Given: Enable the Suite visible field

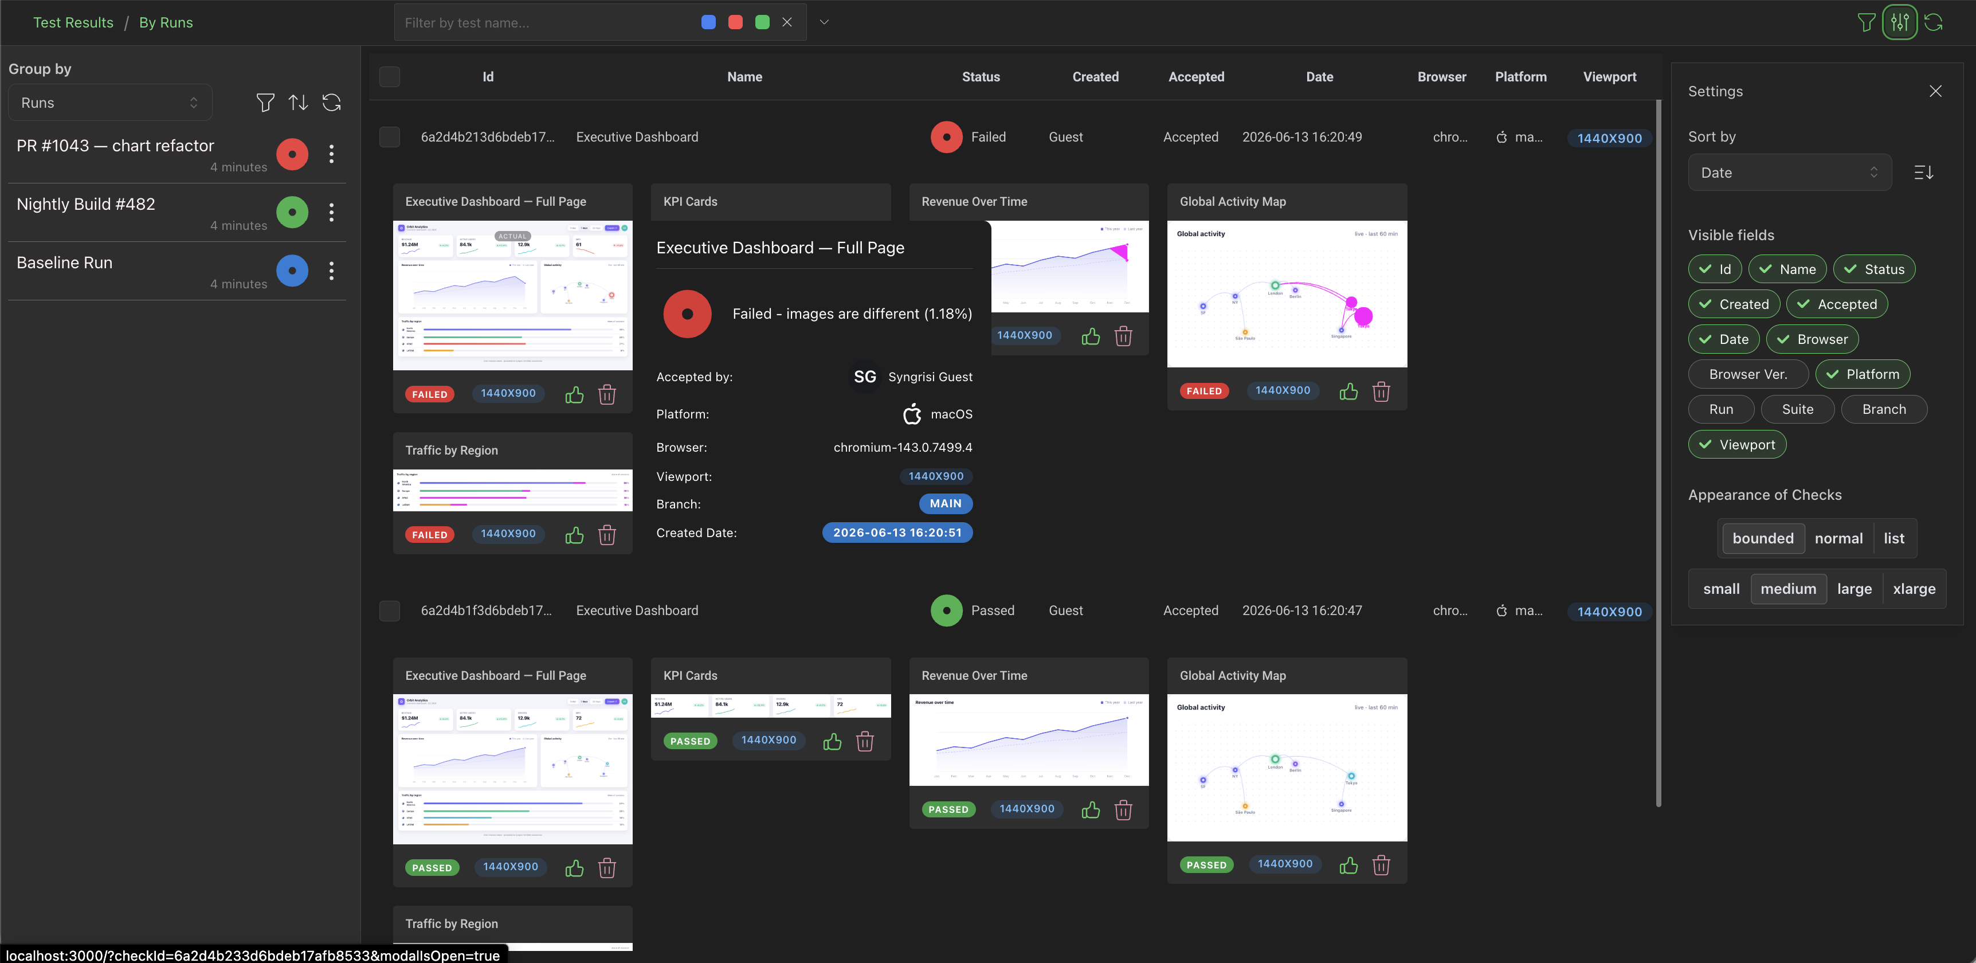Looking at the screenshot, I should (x=1797, y=410).
